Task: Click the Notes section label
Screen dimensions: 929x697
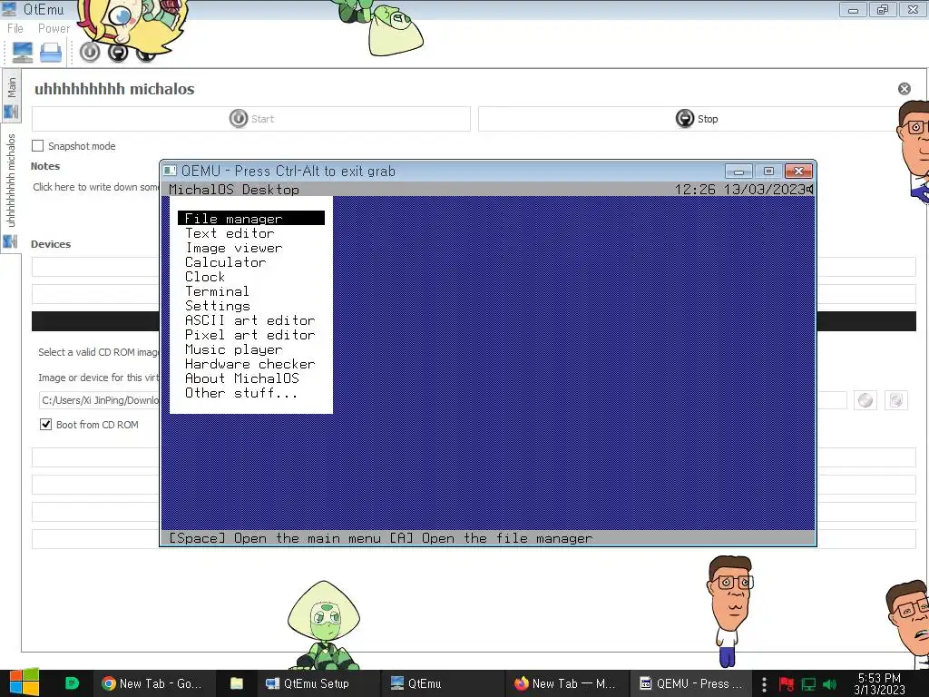Action: point(45,167)
